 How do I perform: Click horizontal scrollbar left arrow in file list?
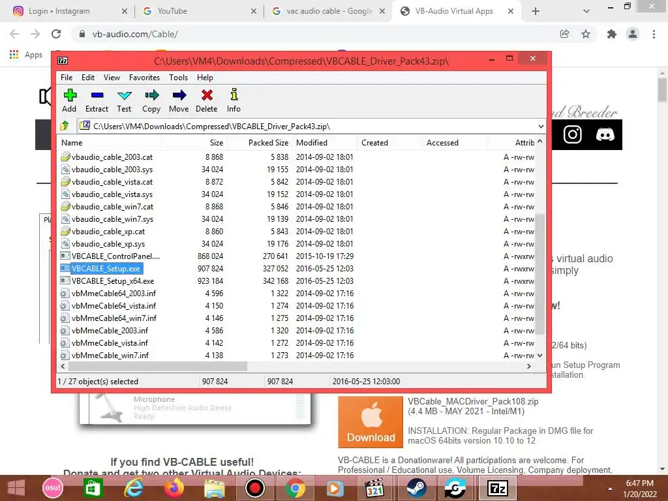point(63,366)
